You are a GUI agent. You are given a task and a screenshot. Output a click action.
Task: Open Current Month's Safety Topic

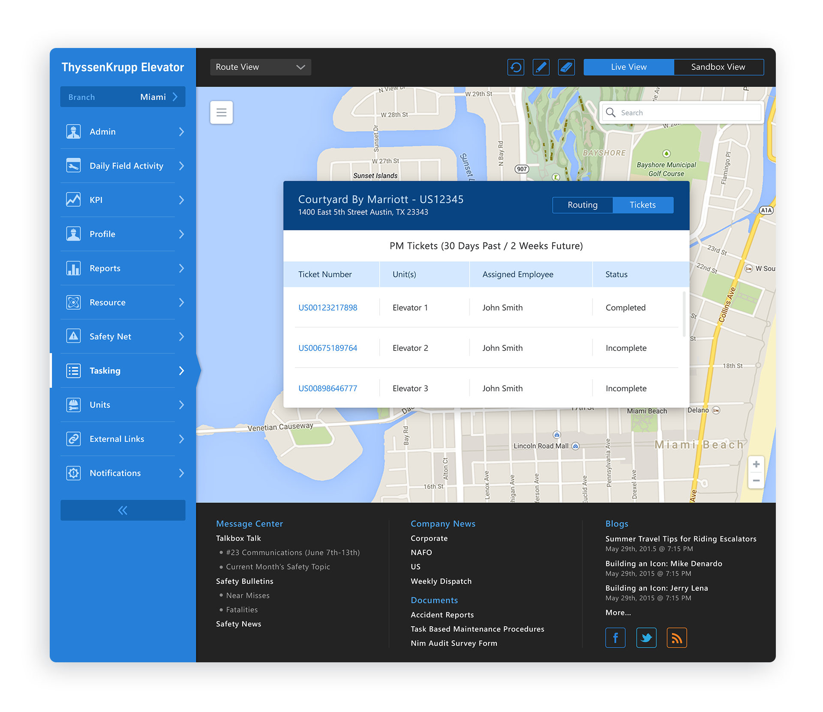tap(278, 567)
